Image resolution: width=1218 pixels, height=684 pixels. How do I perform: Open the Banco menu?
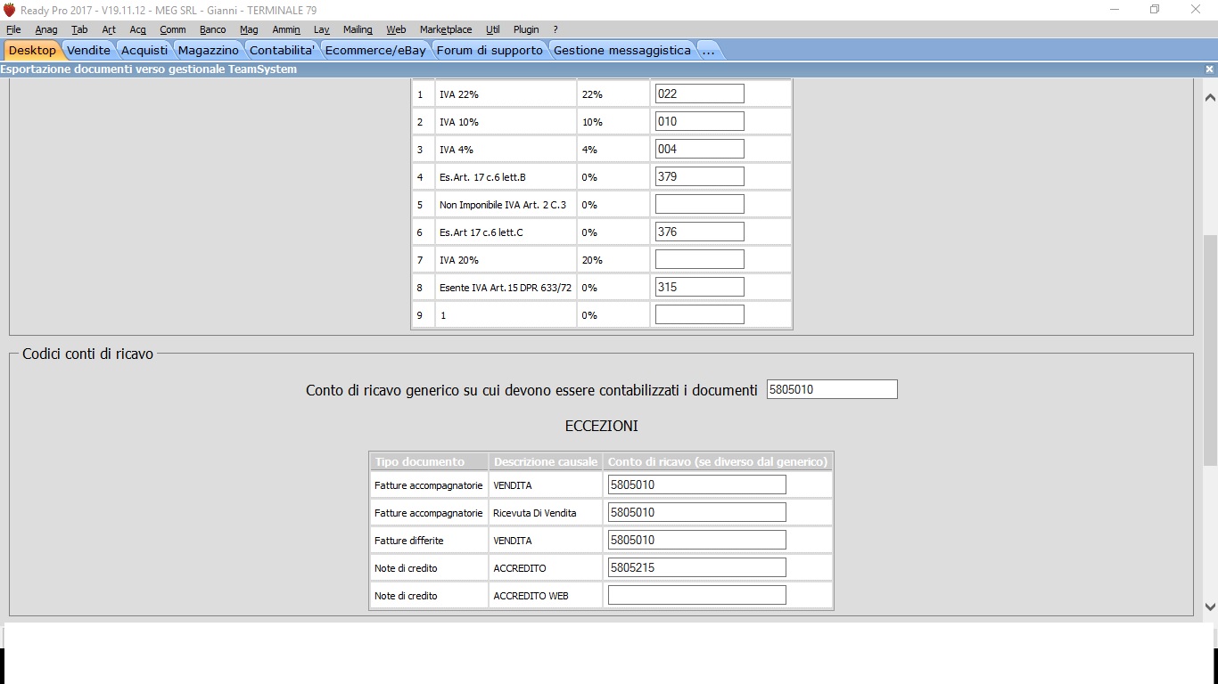[x=213, y=29]
